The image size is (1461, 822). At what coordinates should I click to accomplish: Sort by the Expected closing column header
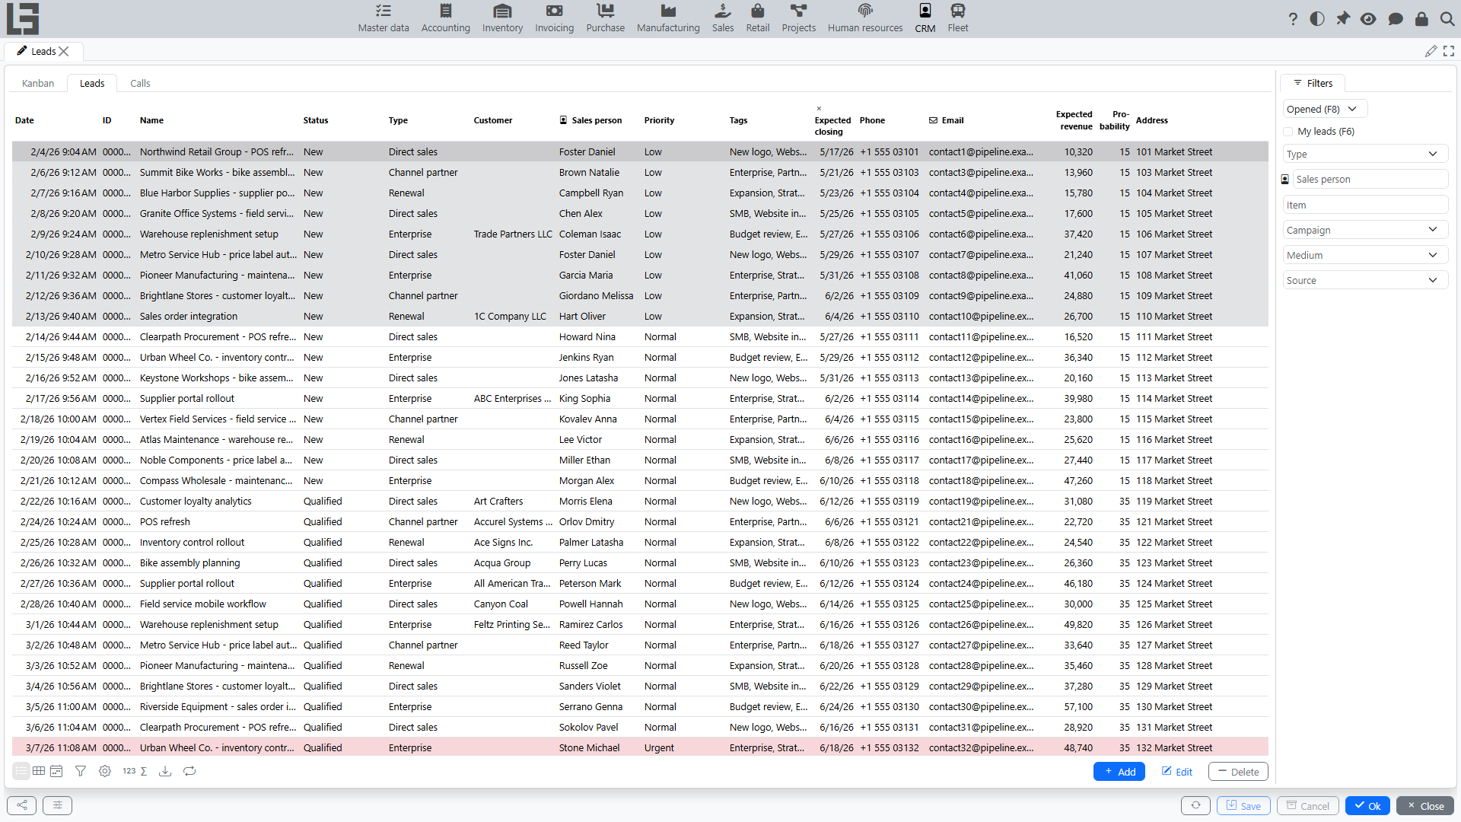832,126
